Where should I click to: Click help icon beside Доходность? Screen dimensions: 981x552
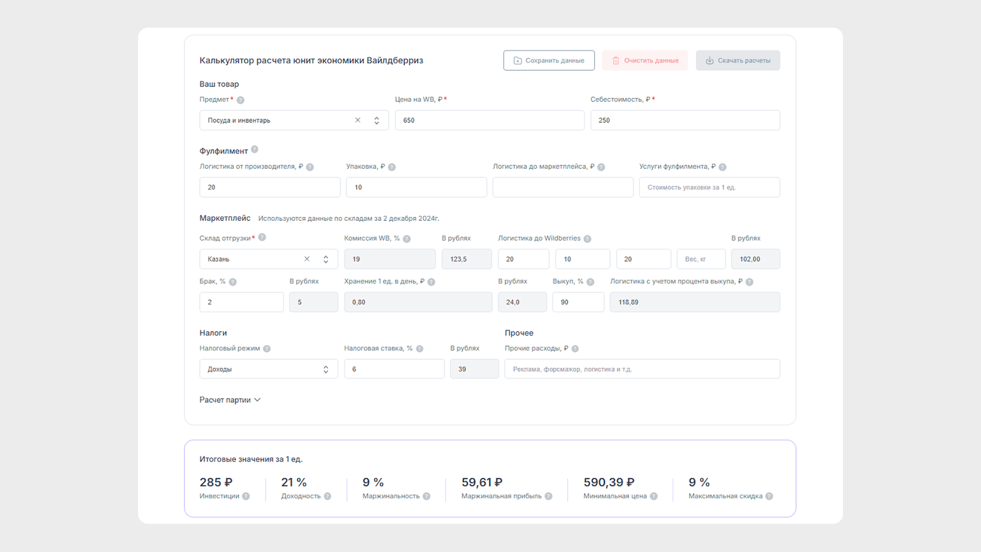327,496
